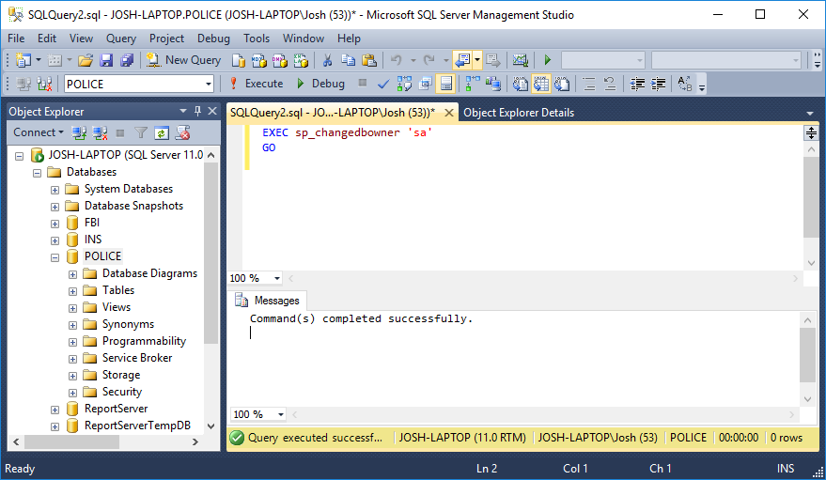
Task: Open file with the folder icon
Action: click(x=86, y=60)
